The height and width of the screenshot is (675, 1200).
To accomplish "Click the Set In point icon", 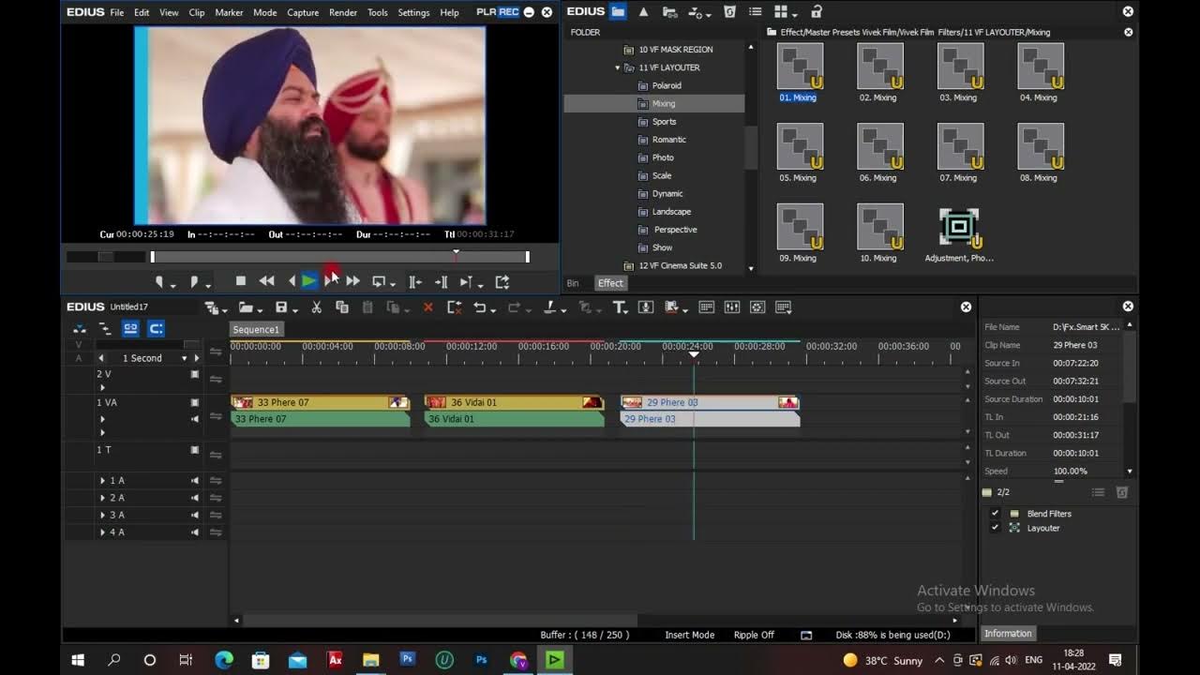I will pos(159,281).
